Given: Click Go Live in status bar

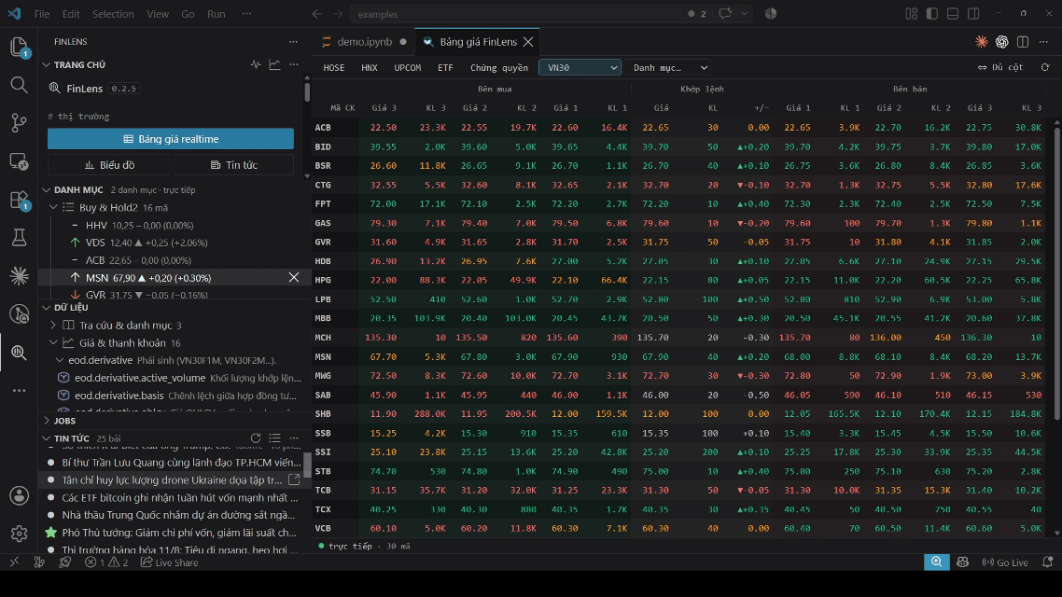Looking at the screenshot, I should pyautogui.click(x=1005, y=562).
